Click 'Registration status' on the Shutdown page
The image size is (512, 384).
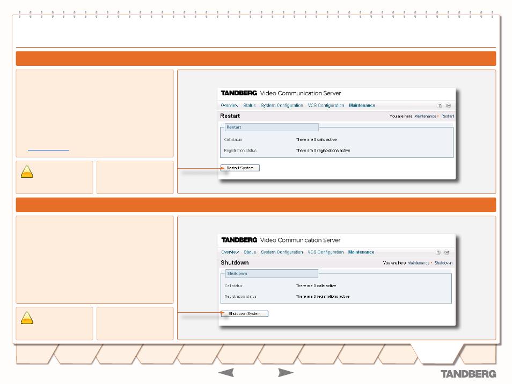click(240, 297)
